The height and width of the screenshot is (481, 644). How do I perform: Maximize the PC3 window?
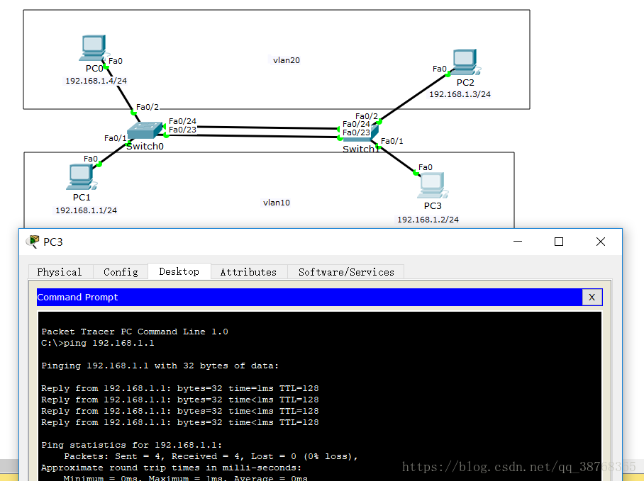point(559,242)
